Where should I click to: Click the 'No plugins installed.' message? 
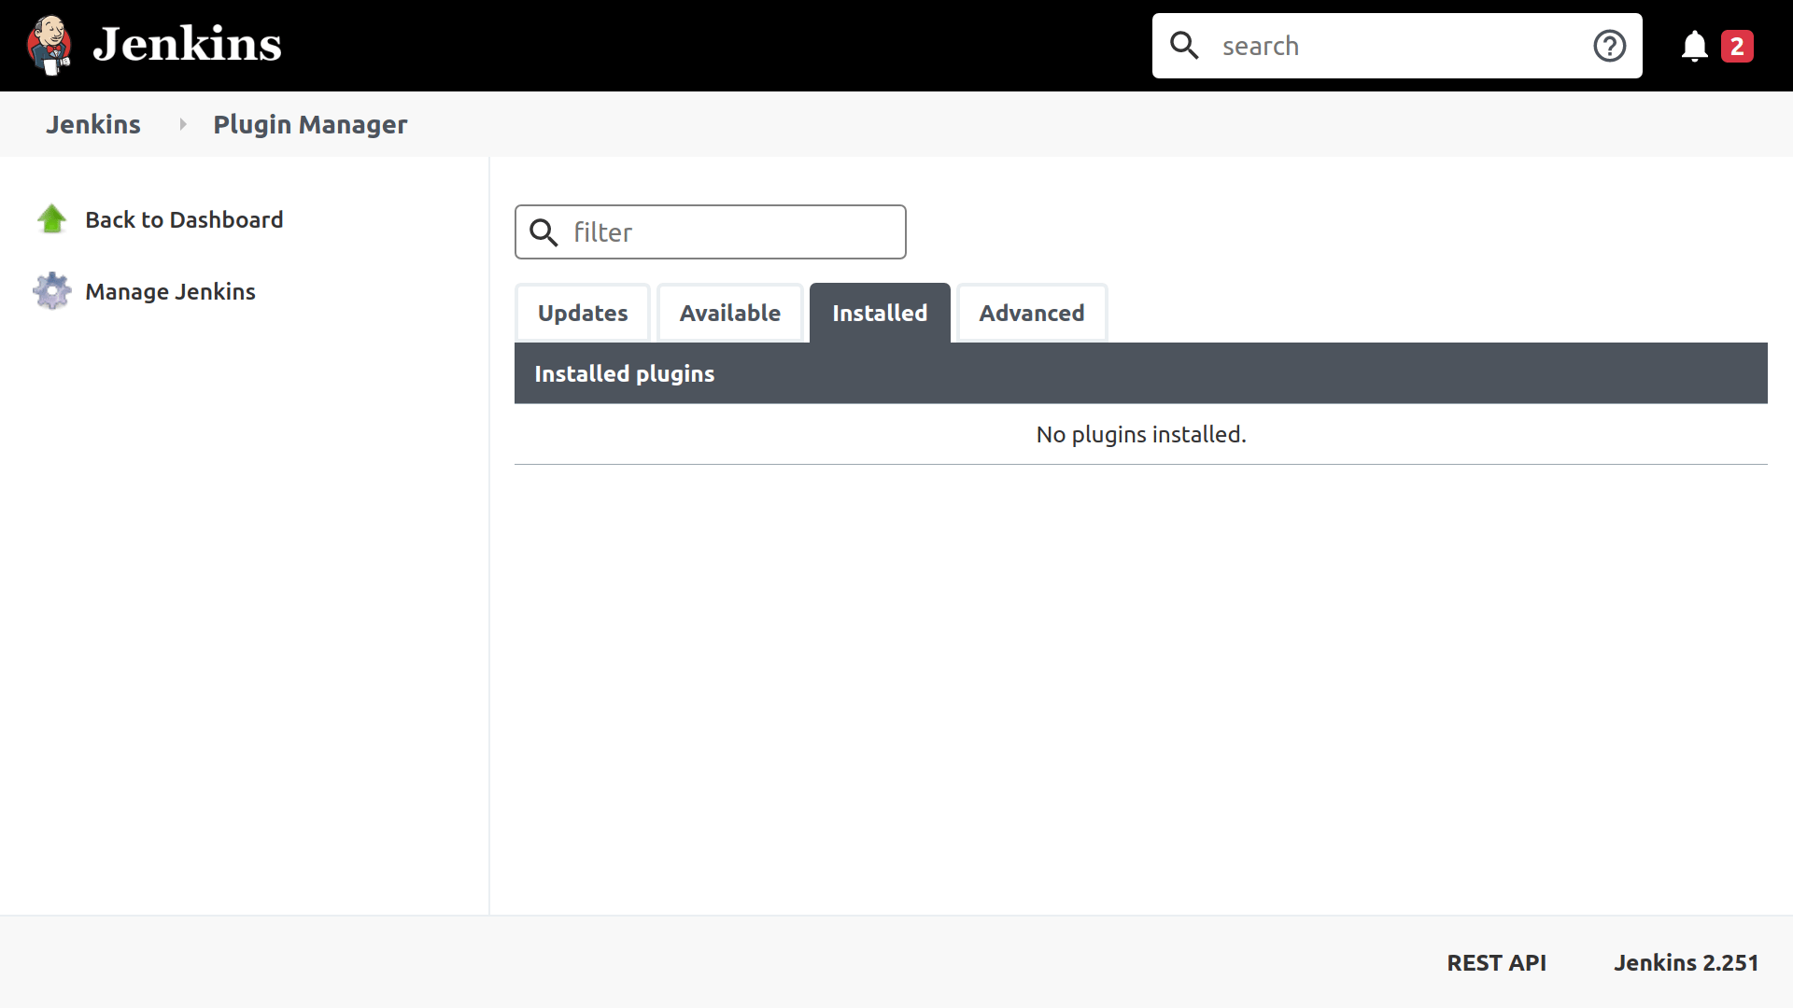1140,434
